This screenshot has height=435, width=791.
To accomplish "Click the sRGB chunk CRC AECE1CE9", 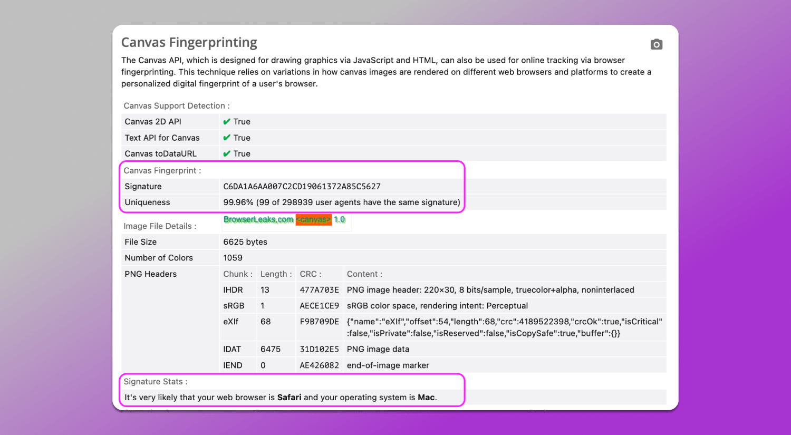I will tap(319, 306).
